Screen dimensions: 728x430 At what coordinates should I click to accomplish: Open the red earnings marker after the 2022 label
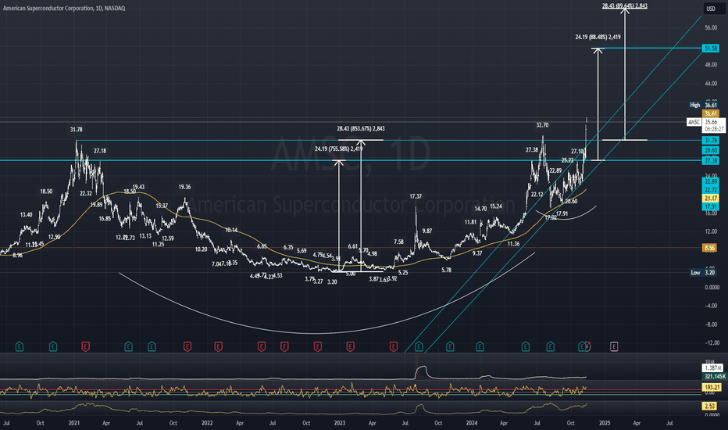(218, 346)
